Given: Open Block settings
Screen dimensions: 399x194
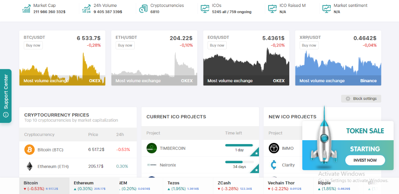Looking at the screenshot, I should click(361, 99).
